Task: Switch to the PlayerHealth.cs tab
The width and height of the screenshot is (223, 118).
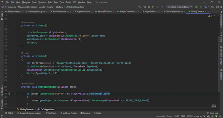Action: tap(83, 12)
